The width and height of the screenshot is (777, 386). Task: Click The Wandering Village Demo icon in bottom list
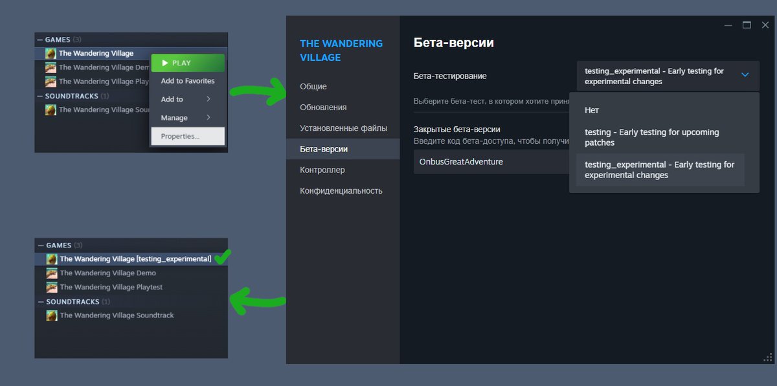click(x=52, y=273)
